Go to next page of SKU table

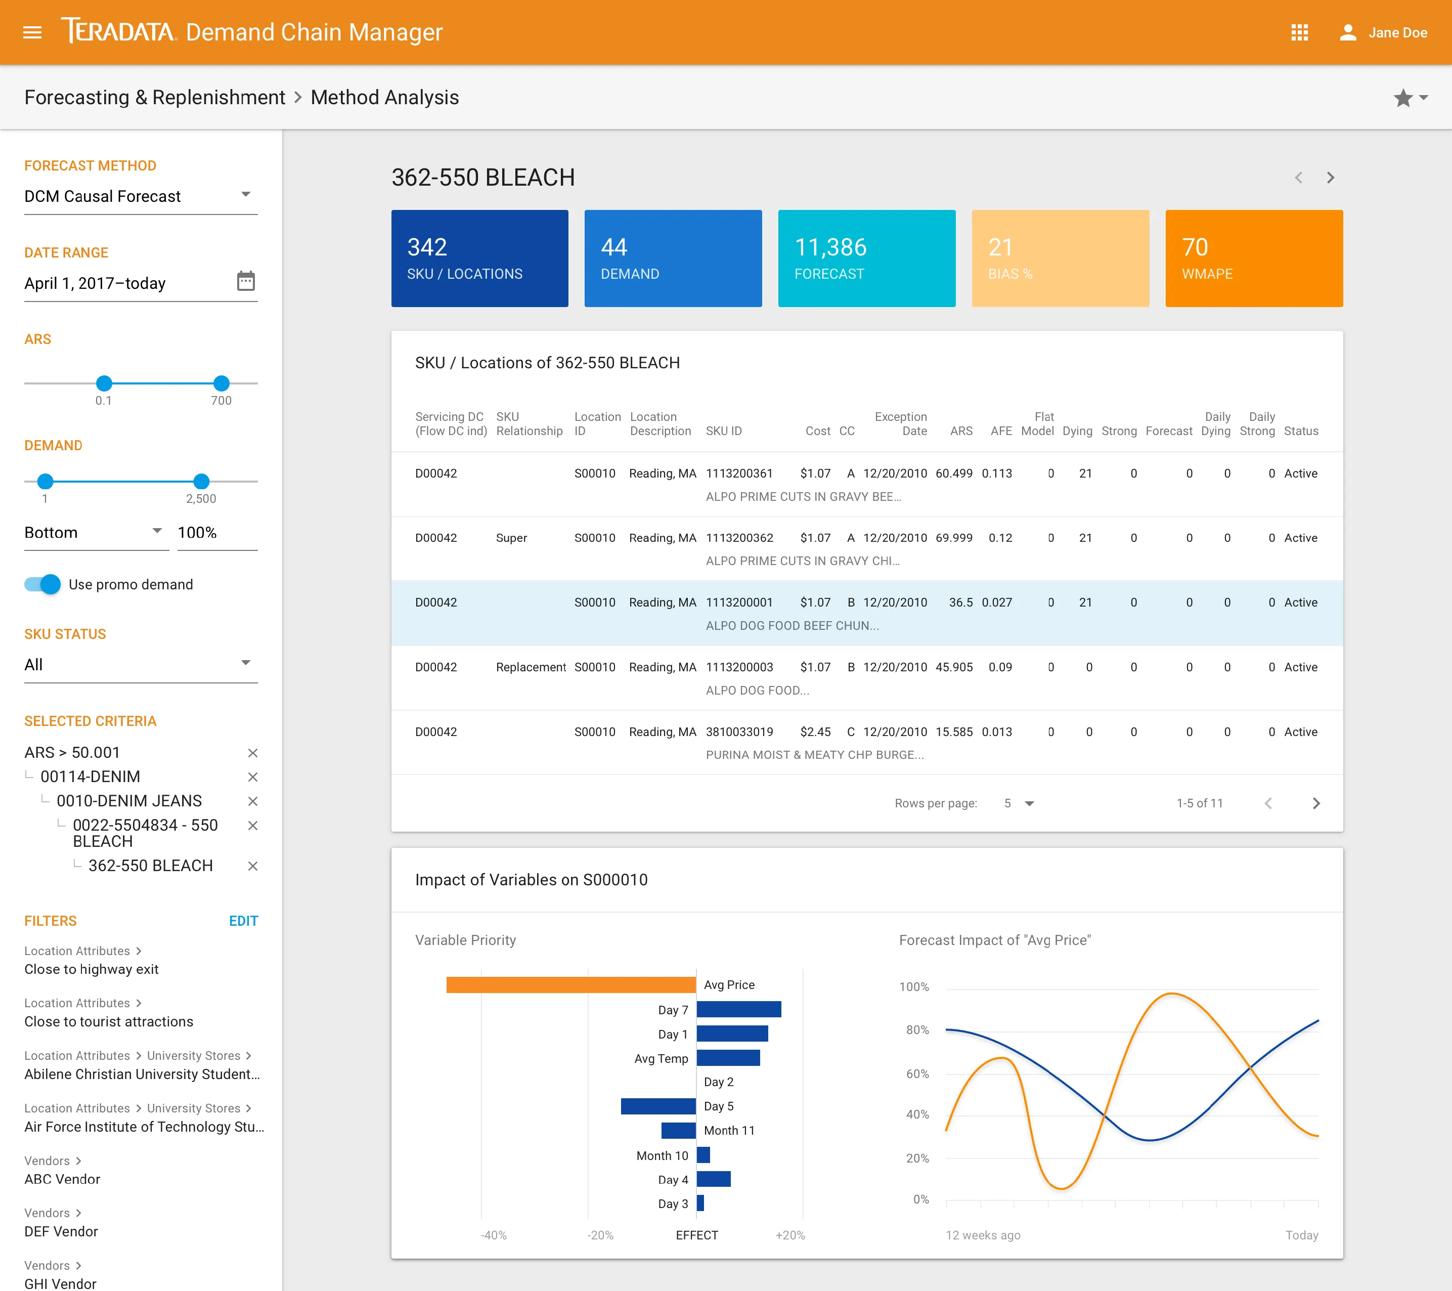1315,804
